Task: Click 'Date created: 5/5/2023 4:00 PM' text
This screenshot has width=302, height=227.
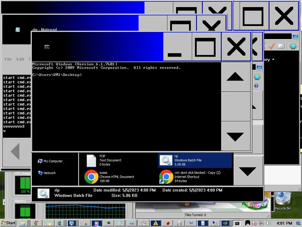Action: (x=192, y=190)
